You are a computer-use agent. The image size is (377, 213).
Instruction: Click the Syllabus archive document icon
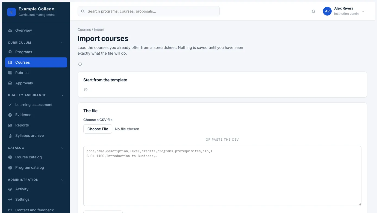coord(10,136)
